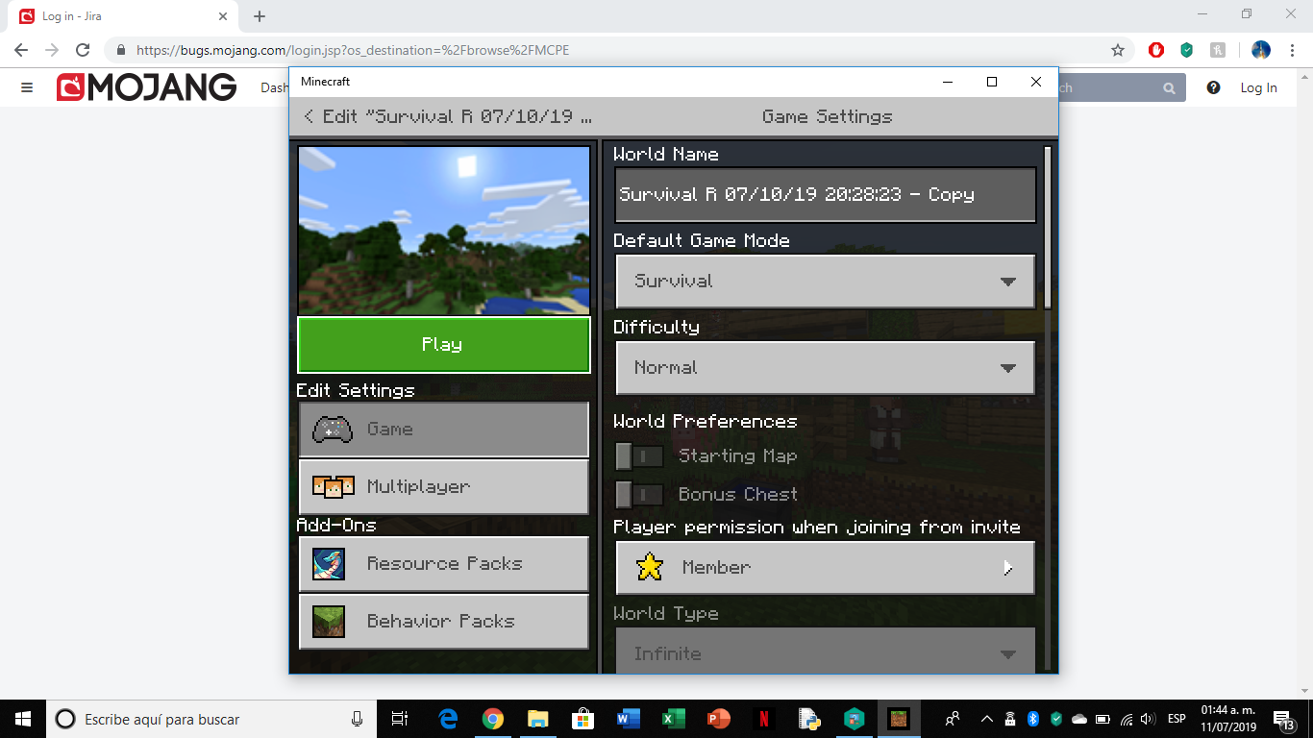The height and width of the screenshot is (738, 1313).
Task: Open the Resource Packs add-on section
Action: [443, 563]
